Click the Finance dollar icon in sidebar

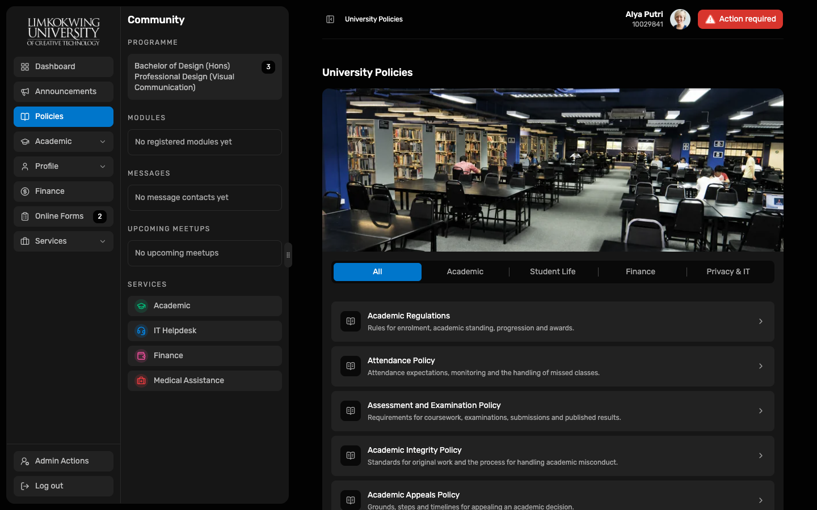(25, 192)
